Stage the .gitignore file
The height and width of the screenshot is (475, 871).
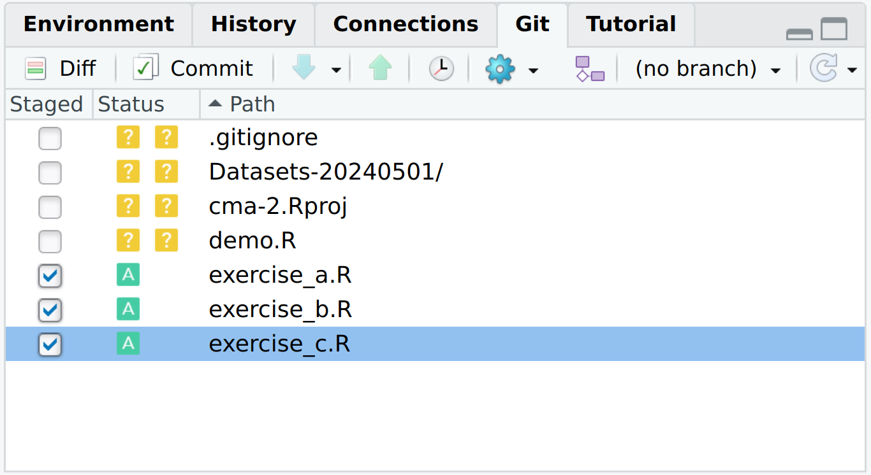coord(50,138)
